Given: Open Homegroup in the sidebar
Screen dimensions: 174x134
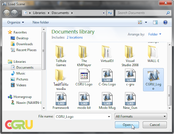Looking at the screenshot, I should coord(20,97).
